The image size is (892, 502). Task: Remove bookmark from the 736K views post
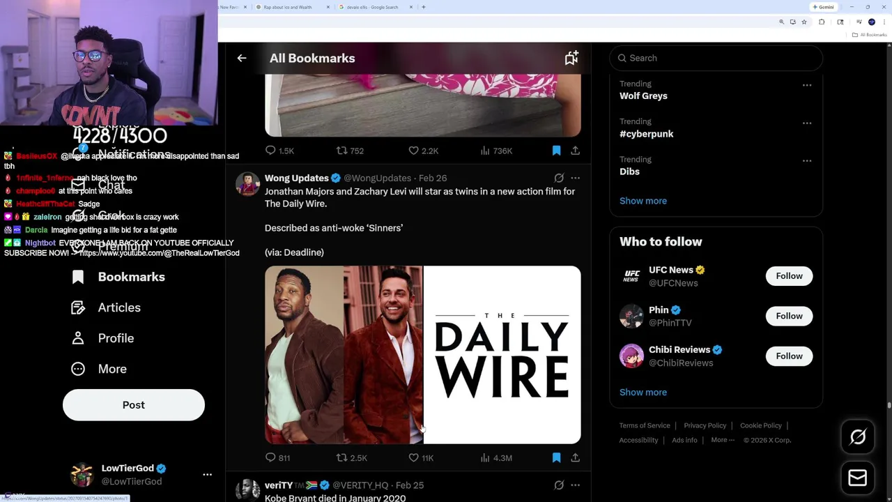coord(556,151)
